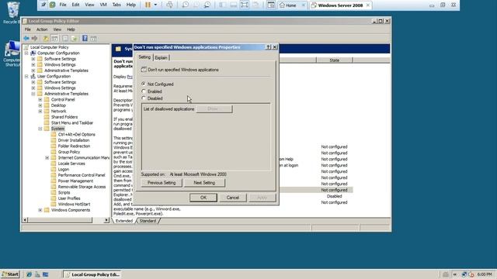Click the help question mark in Properties dialog
497x279 pixels.
coord(268,47)
